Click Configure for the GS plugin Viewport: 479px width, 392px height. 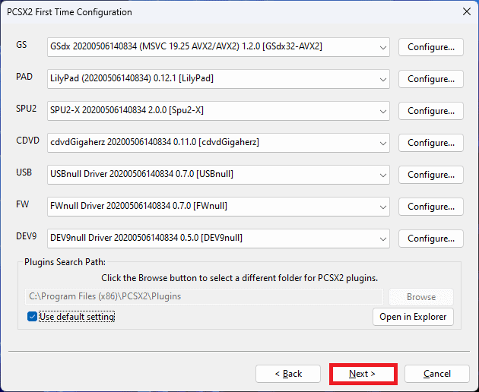(430, 47)
